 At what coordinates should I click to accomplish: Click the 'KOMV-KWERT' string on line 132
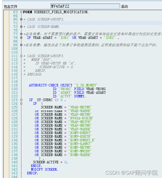(x=80, y=133)
